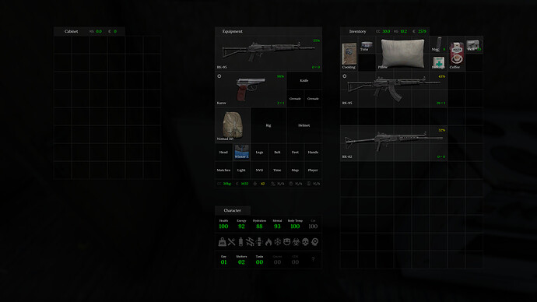Screen dimensions: 537x302
Task: Click the head trauma status icon
Action: pyautogui.click(x=314, y=242)
